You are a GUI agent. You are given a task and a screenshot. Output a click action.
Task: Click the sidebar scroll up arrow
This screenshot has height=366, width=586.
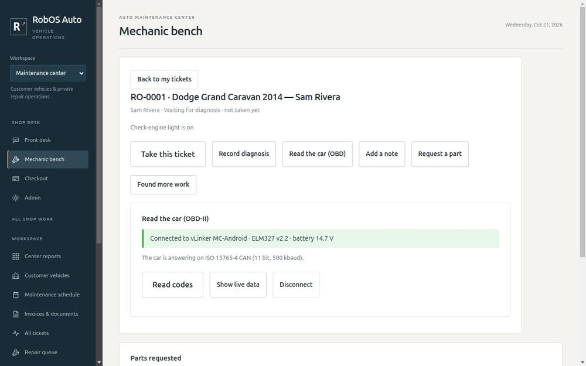(x=99, y=4)
